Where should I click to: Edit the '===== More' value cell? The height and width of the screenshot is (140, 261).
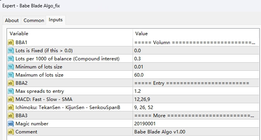196,116
